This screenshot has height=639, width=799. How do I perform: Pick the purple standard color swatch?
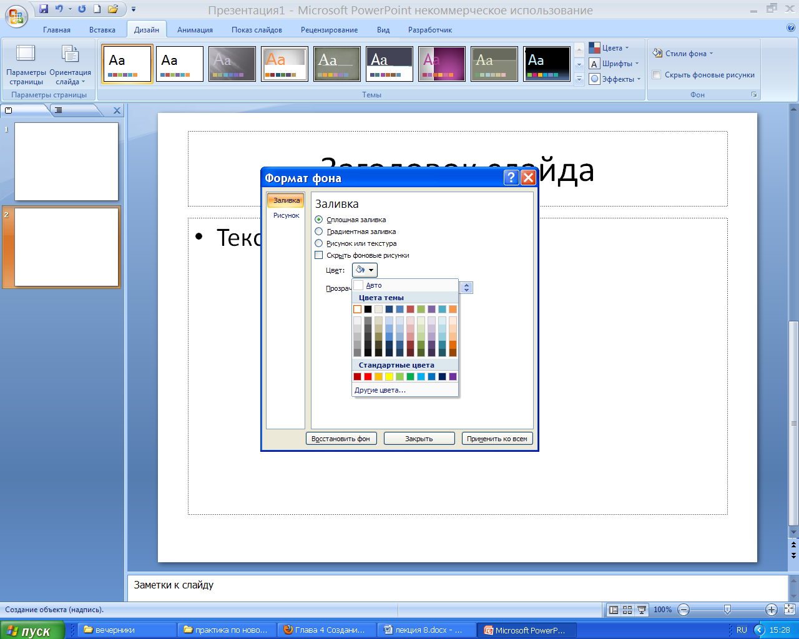tap(453, 376)
